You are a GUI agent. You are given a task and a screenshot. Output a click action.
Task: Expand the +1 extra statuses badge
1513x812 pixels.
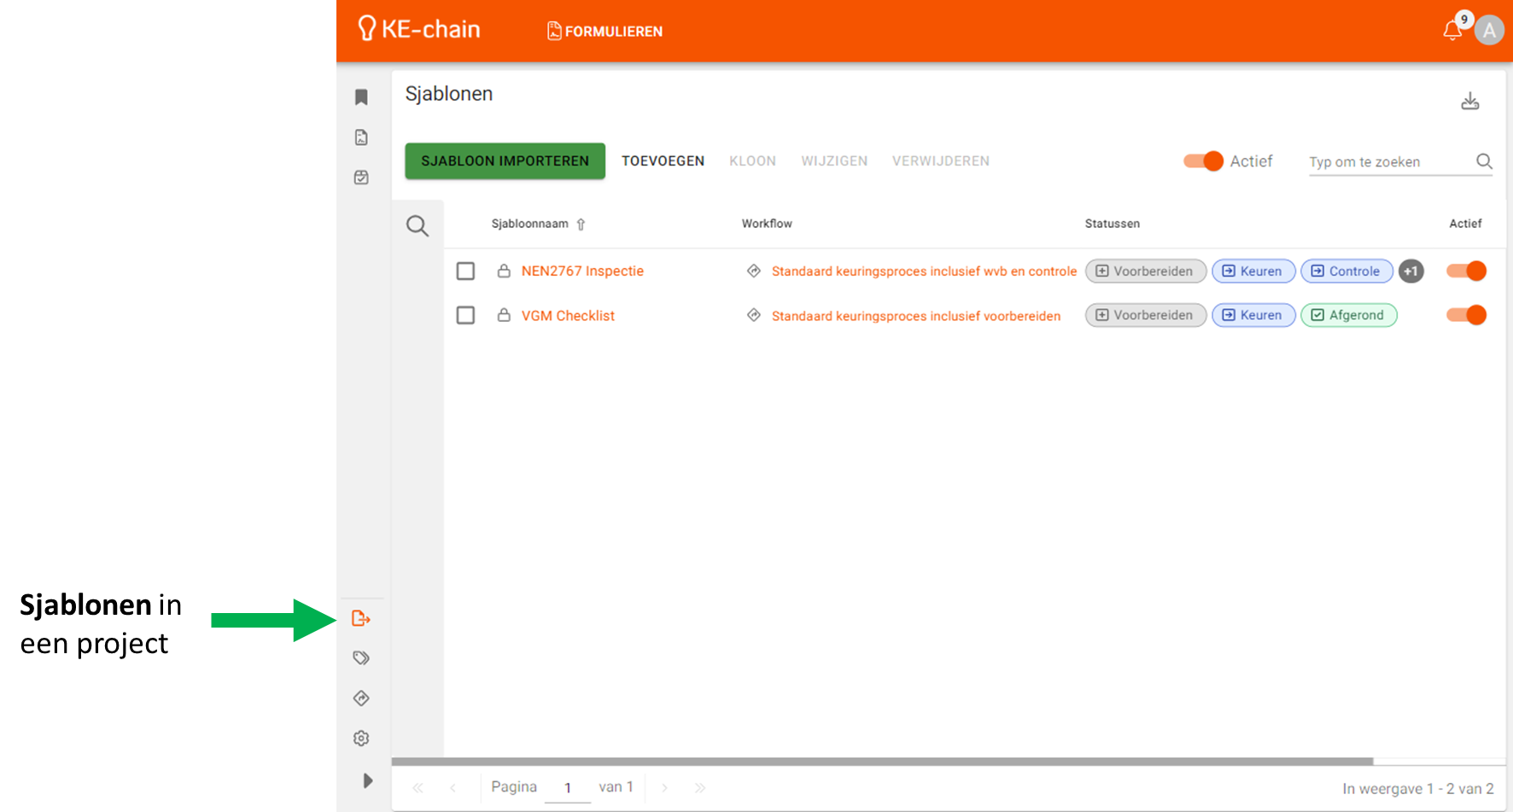[x=1411, y=272]
